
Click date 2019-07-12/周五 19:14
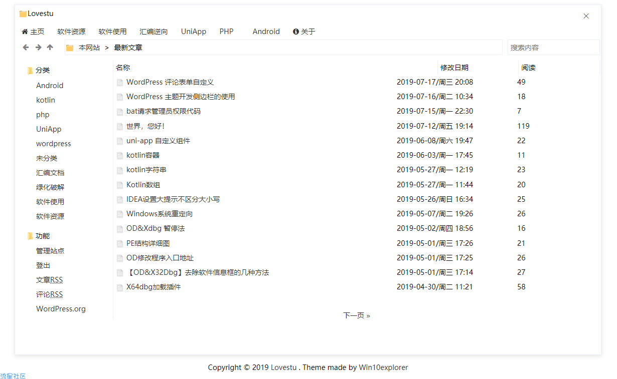(435, 126)
